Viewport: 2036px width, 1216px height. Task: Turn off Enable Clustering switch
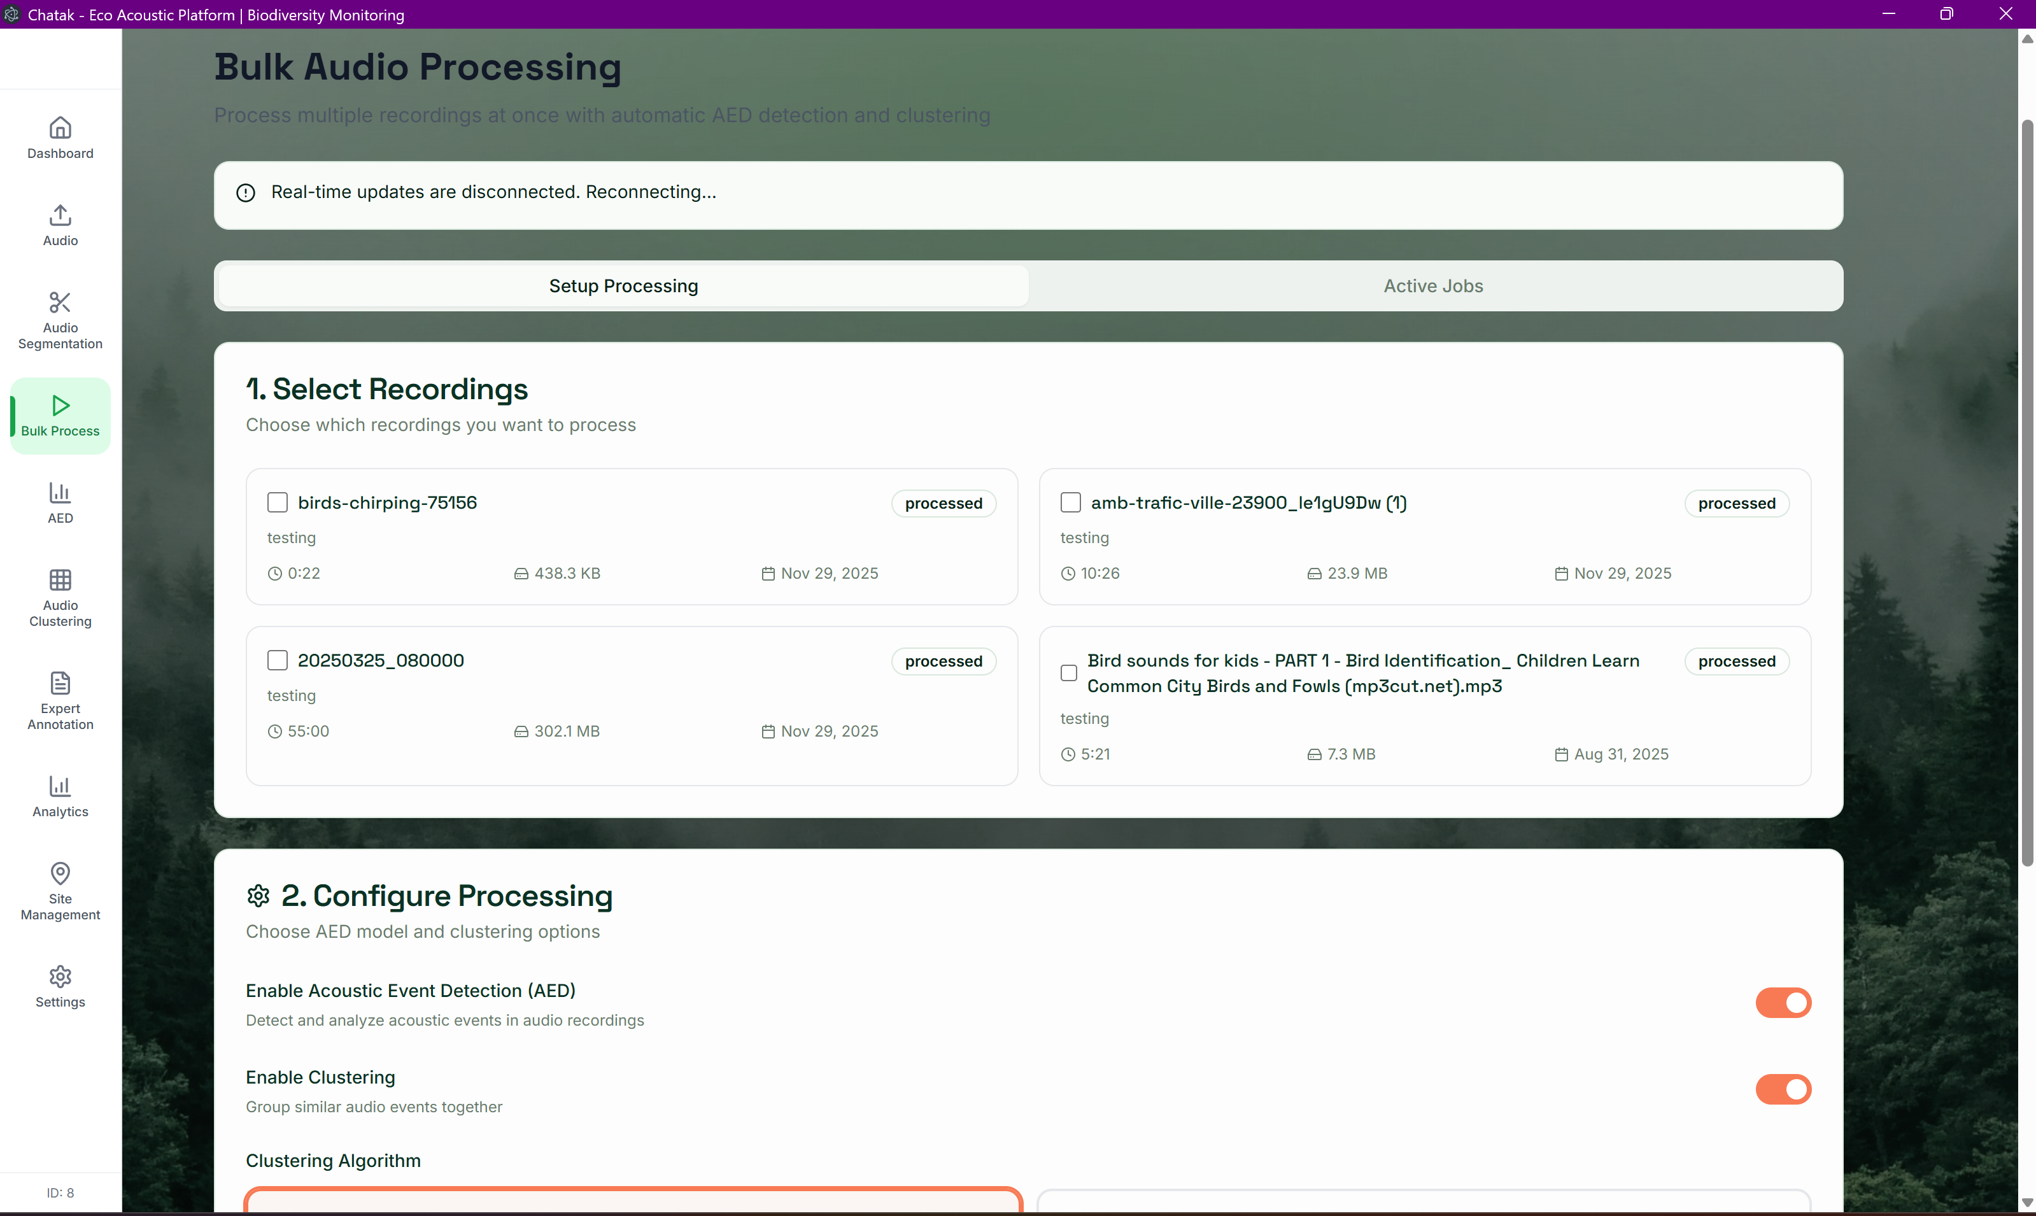click(x=1783, y=1089)
